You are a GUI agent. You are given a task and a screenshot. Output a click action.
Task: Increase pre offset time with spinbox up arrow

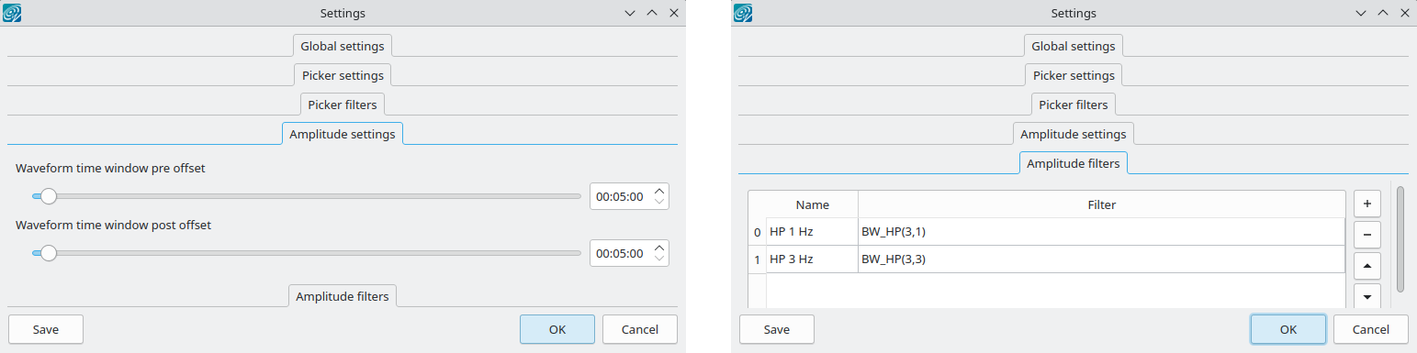pos(658,192)
